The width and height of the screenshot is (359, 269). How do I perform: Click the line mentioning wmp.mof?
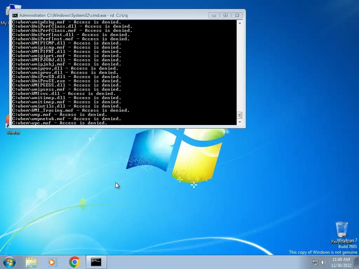(60, 115)
